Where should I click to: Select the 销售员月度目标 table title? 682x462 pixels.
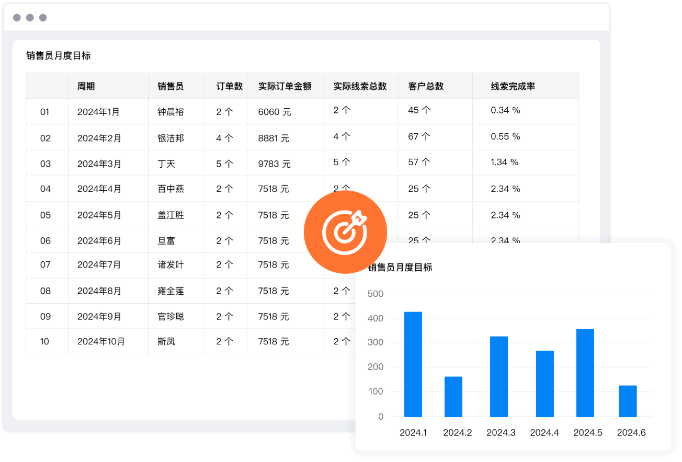[x=58, y=55]
